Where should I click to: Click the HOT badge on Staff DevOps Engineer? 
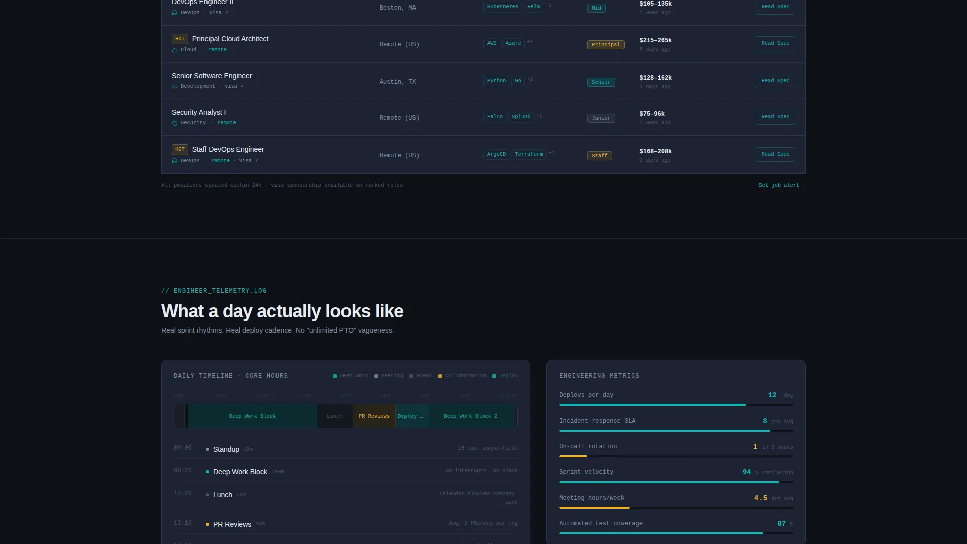(x=180, y=150)
